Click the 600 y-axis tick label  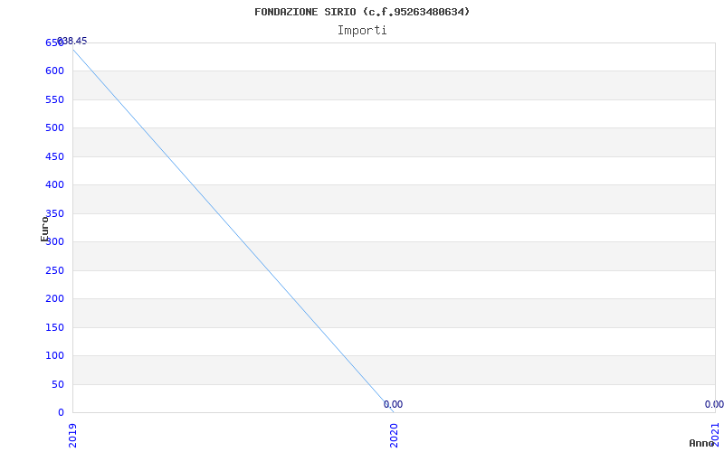pos(54,71)
